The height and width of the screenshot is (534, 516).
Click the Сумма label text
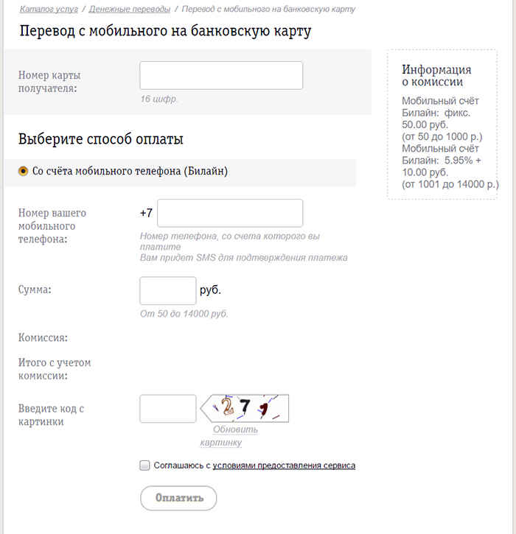[x=35, y=289]
